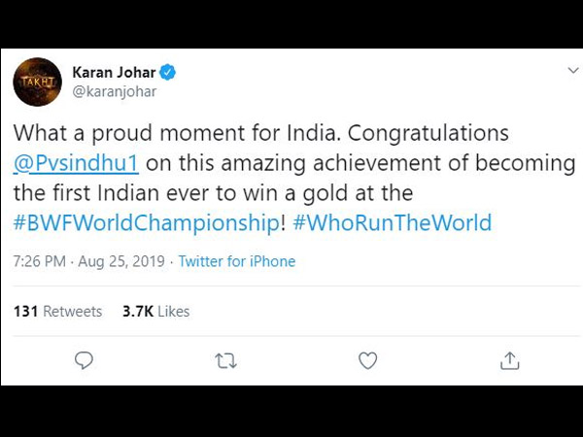This screenshot has width=583, height=437.
Task: Click the blue verified badge next to Karan Johar
Action: pyautogui.click(x=168, y=72)
